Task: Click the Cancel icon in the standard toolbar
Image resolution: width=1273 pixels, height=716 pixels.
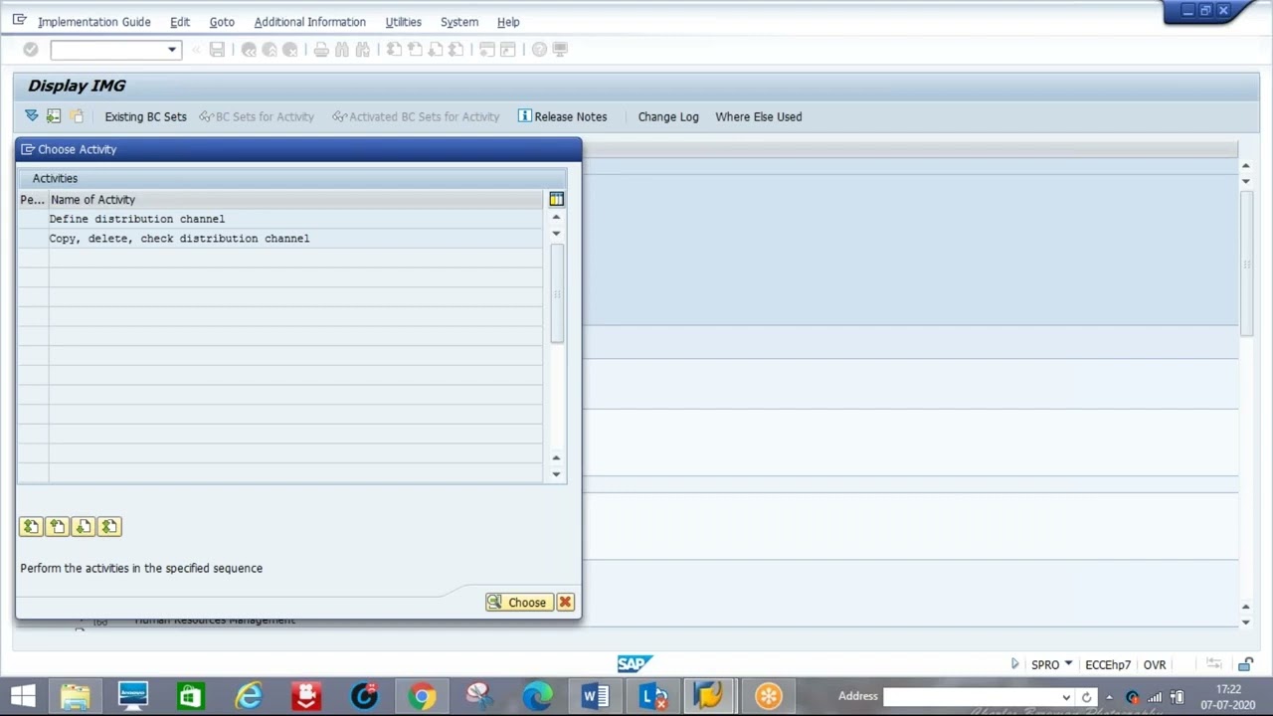Action: click(289, 50)
